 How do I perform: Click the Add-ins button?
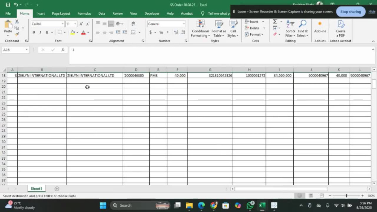(x=320, y=27)
